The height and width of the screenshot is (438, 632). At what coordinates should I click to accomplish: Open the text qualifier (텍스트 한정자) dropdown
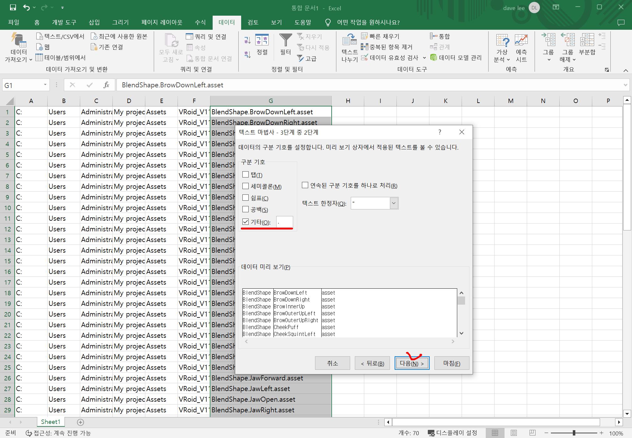point(394,203)
